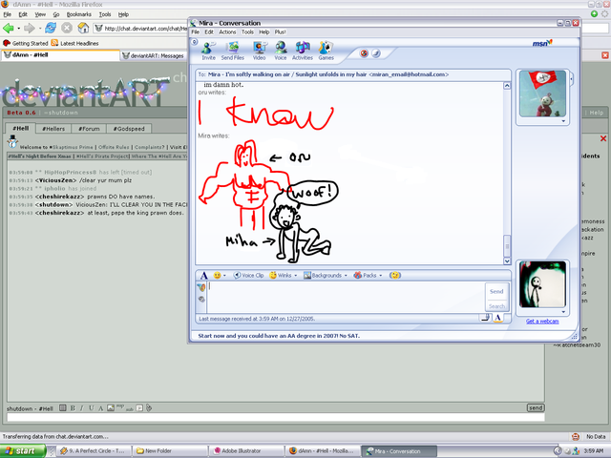
Task: Open the MSN Actions menu
Action: 227,31
